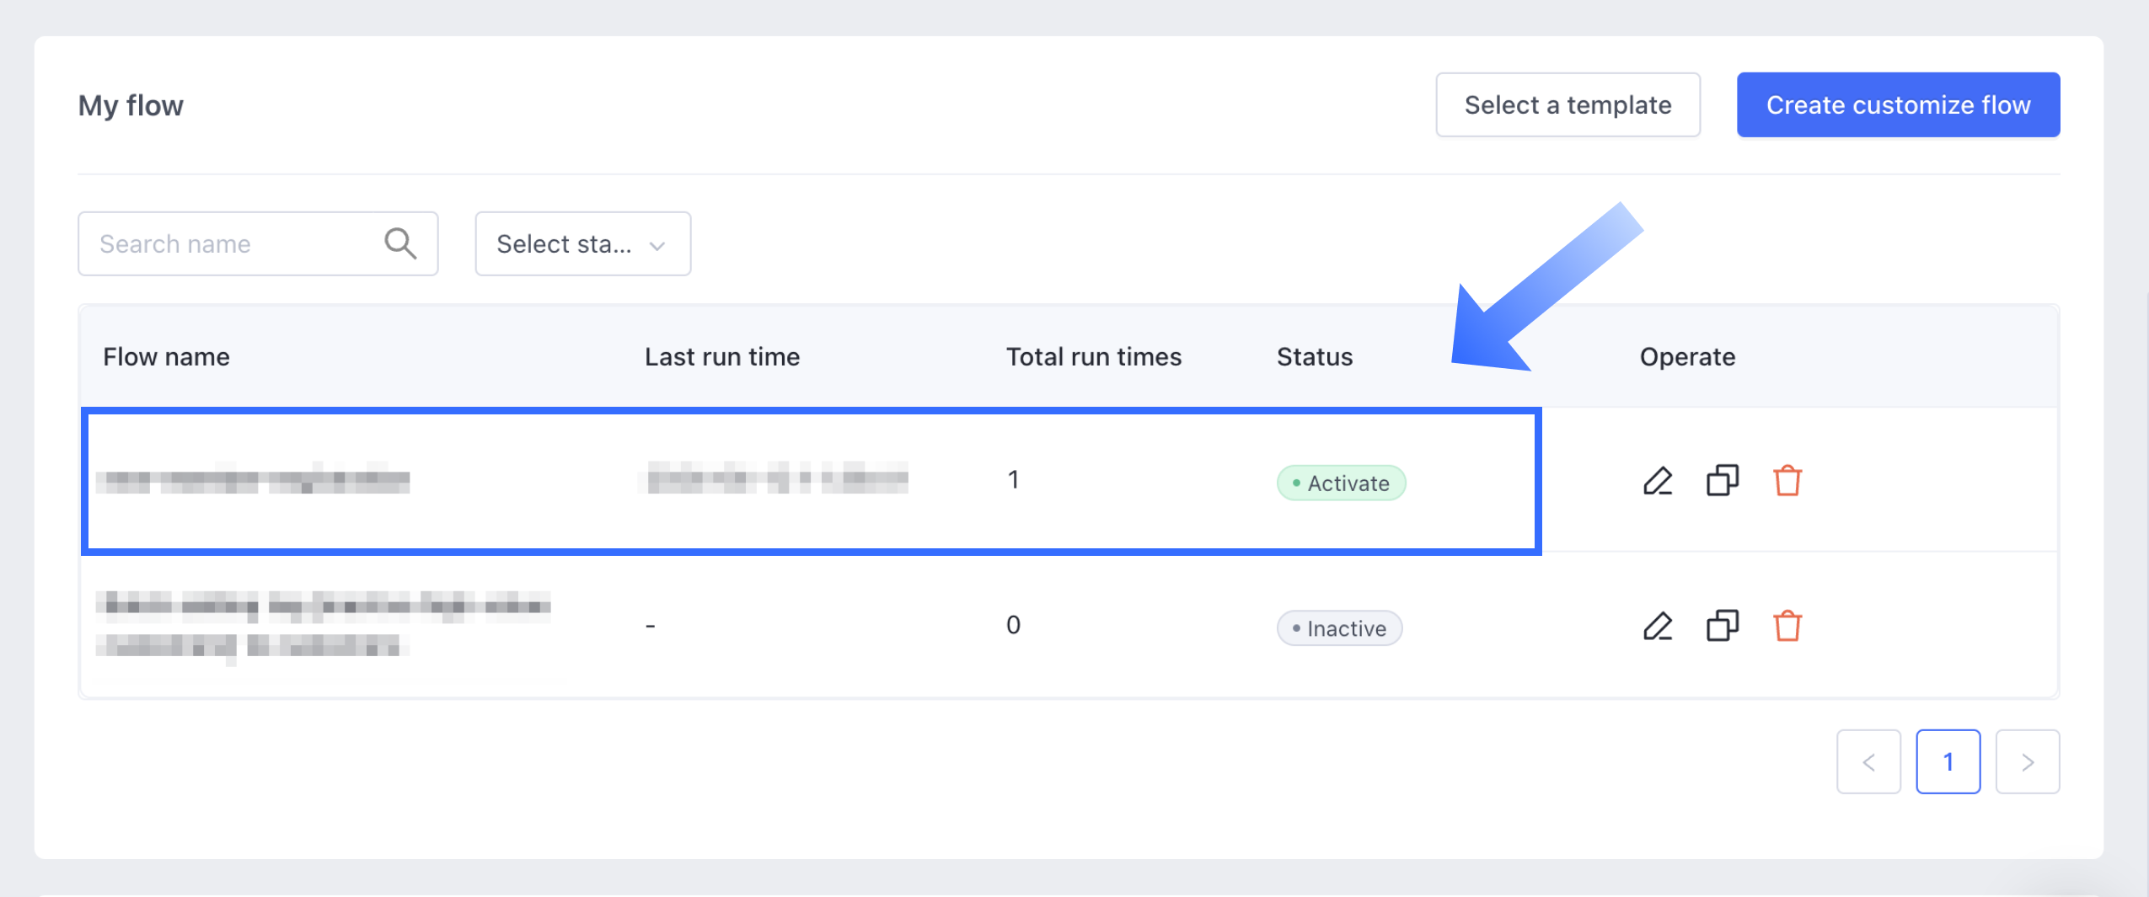This screenshot has height=897, width=2149.
Task: Click the Activate status badge
Action: pyautogui.click(x=1340, y=483)
